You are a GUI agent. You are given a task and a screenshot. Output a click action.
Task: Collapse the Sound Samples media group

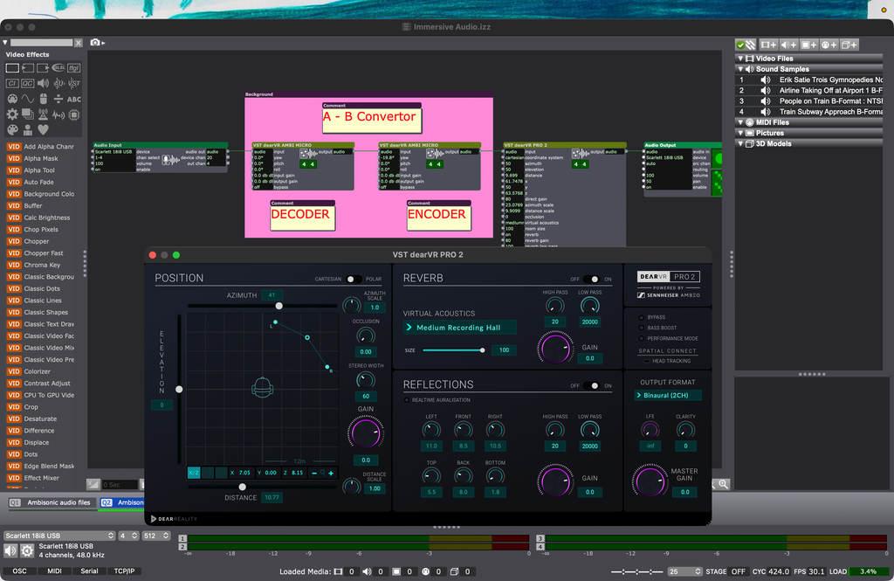pyautogui.click(x=740, y=69)
